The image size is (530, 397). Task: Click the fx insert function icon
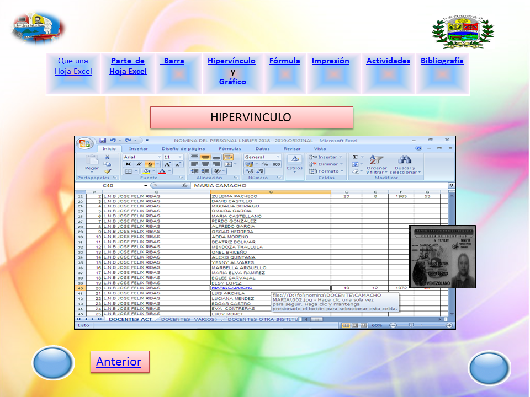(x=184, y=185)
